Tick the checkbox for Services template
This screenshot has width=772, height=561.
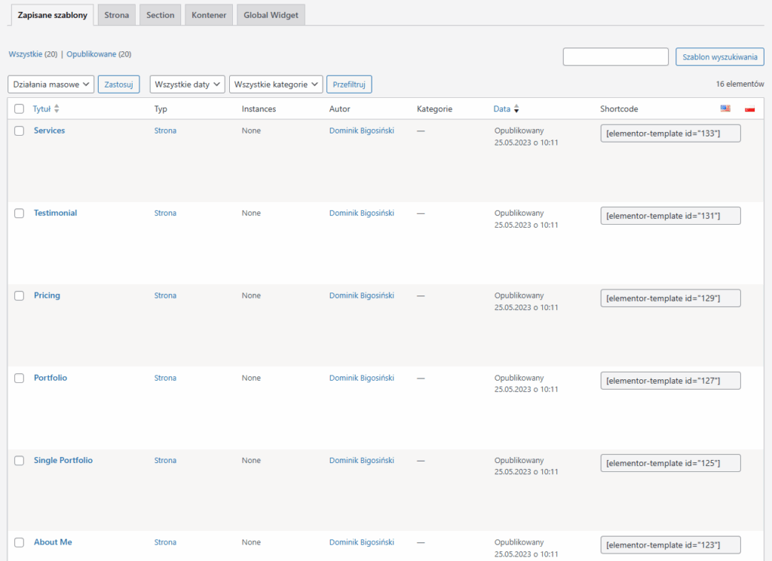[20, 131]
